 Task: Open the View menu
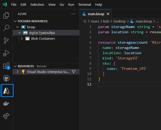click(x=52, y=5)
